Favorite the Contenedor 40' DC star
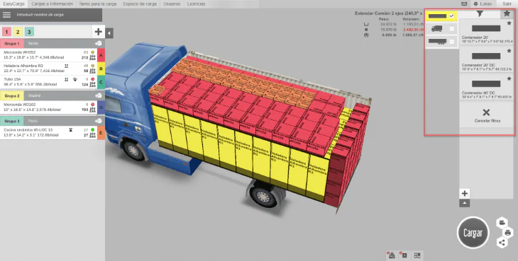The width and height of the screenshot is (518, 261). pyautogui.click(x=509, y=79)
